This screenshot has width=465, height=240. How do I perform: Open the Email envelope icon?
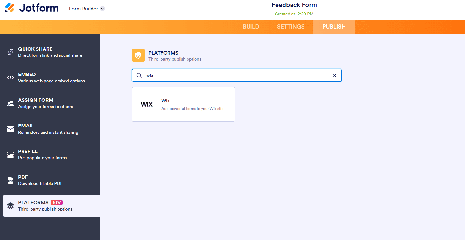(10, 129)
